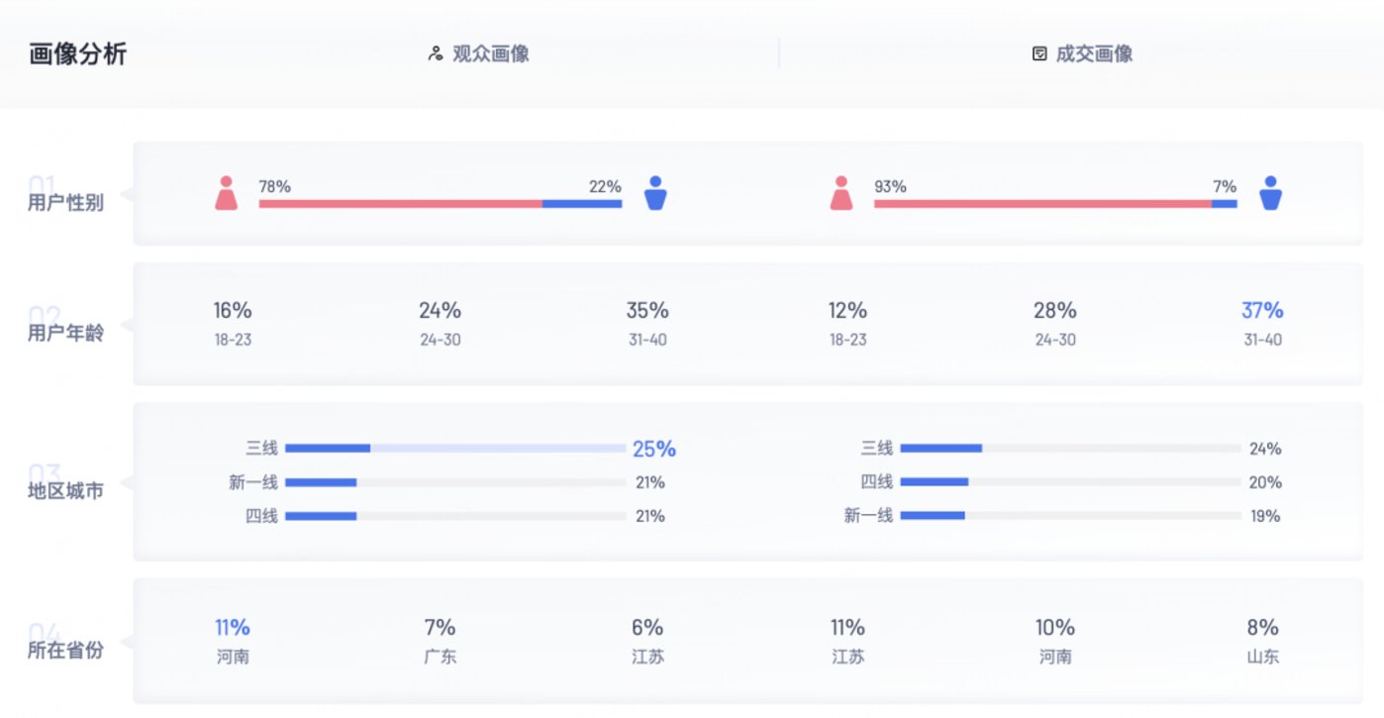Screen dimensions: 1384x718
Task: Click the audience portrait person icon
Action: pos(435,53)
